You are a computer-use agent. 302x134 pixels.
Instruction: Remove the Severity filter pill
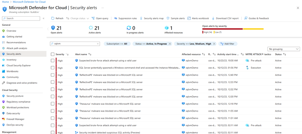click(x=214, y=44)
